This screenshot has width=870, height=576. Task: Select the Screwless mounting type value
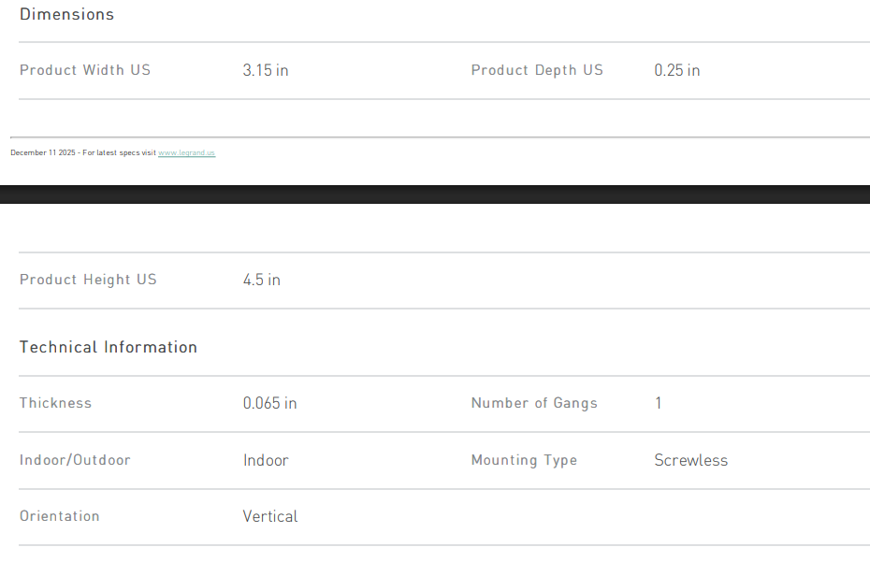click(690, 460)
